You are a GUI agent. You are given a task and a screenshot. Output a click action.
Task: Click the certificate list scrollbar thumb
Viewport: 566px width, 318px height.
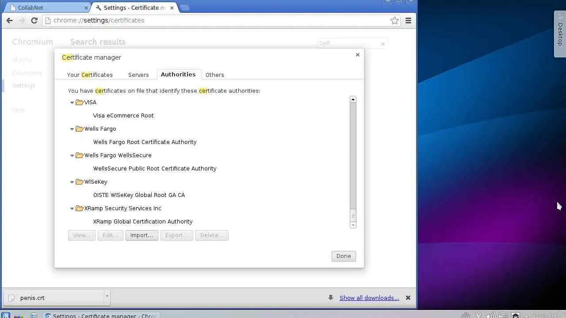[353, 215]
